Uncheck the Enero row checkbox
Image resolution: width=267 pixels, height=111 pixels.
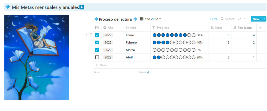[97, 35]
